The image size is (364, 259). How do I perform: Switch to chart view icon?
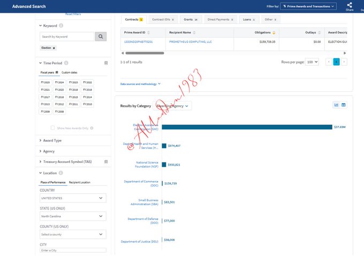336,105
